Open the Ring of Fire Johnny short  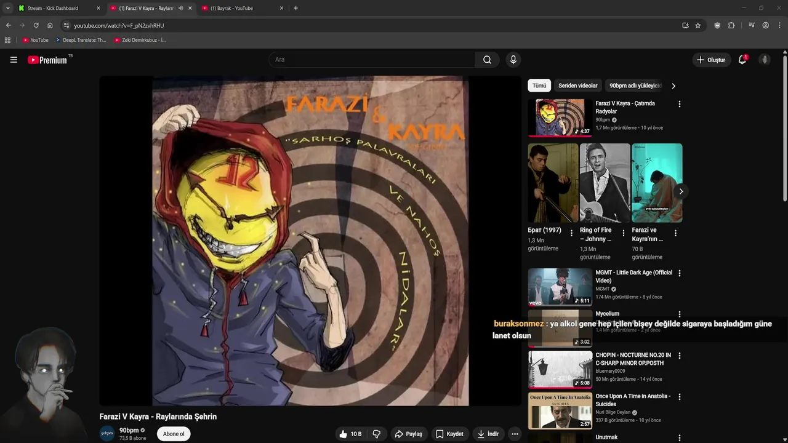605,183
